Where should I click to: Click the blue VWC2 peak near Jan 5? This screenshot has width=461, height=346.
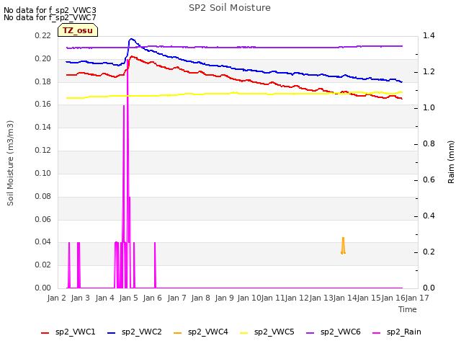pos(131,39)
